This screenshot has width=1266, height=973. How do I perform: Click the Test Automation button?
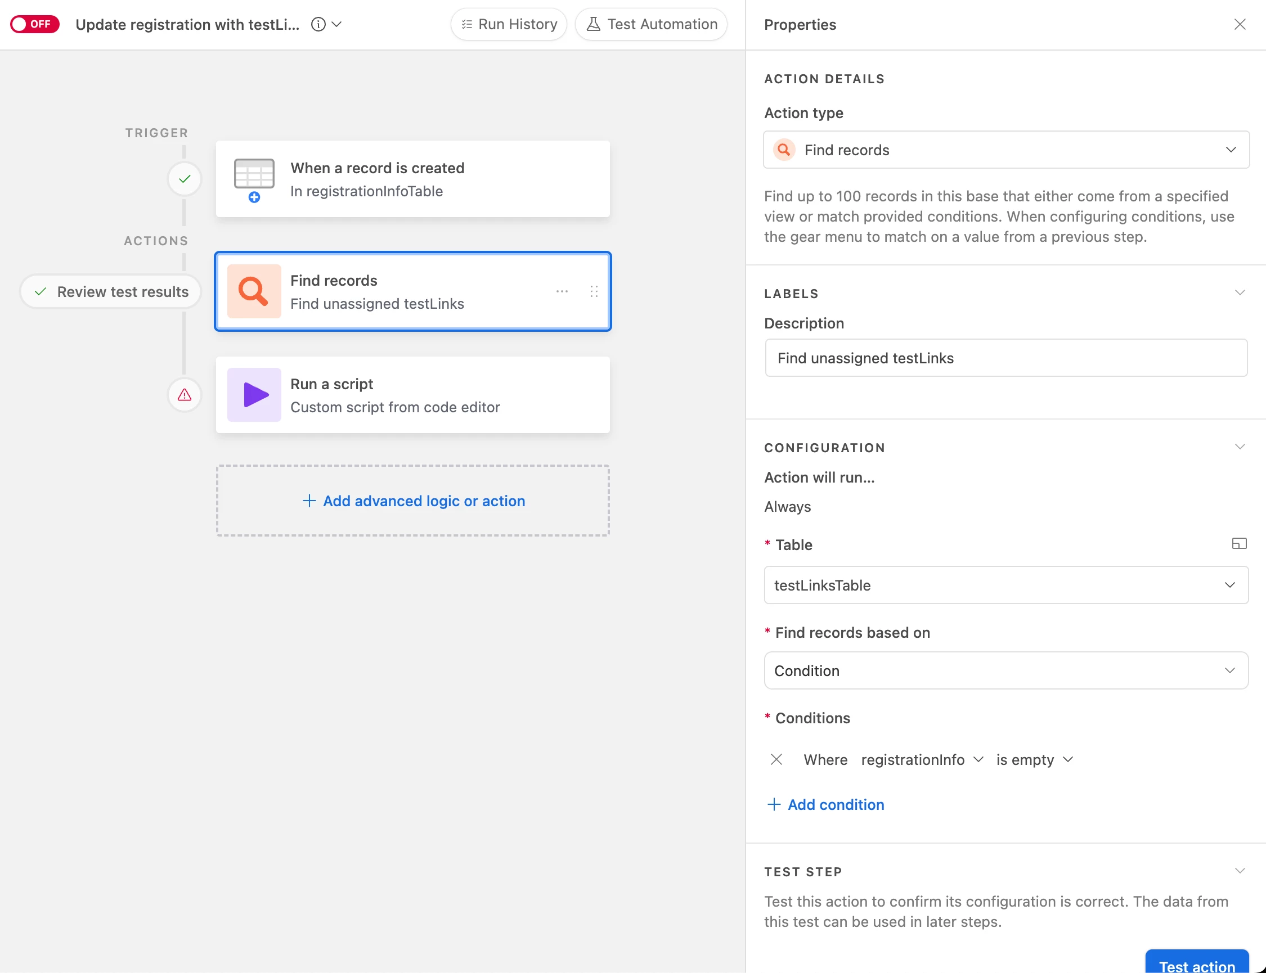coord(651,24)
